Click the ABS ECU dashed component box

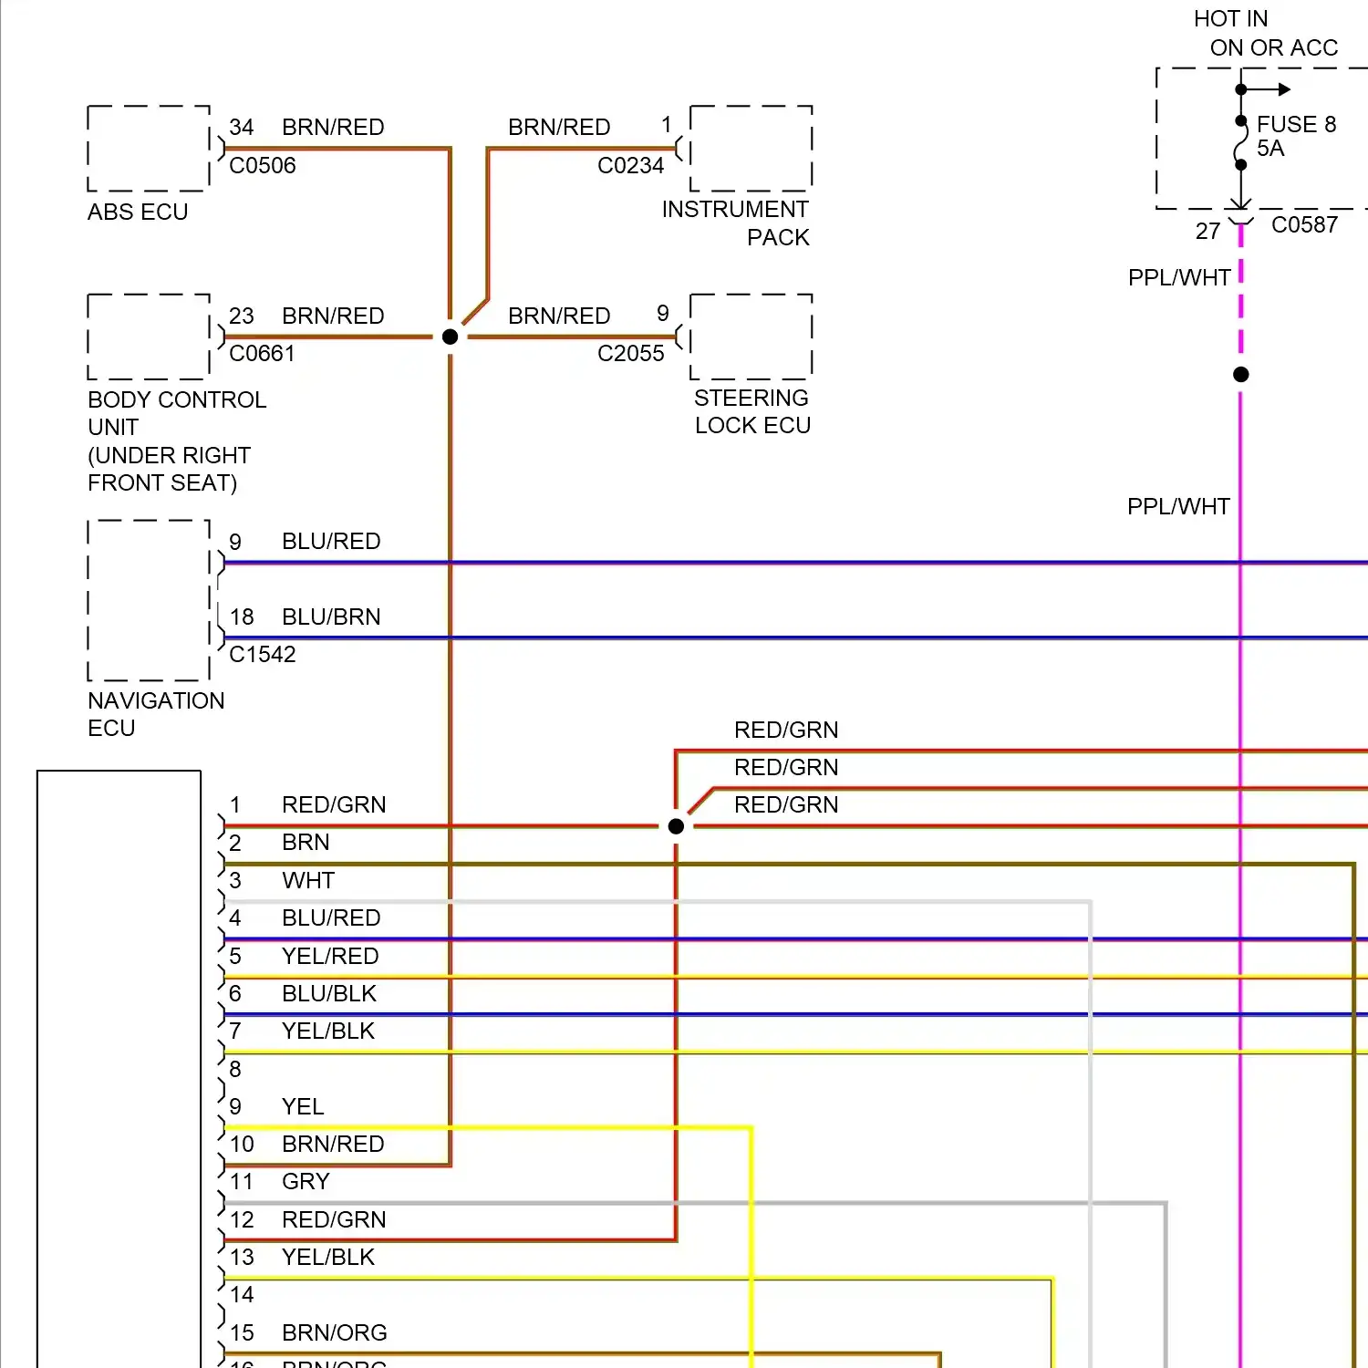[x=149, y=148]
